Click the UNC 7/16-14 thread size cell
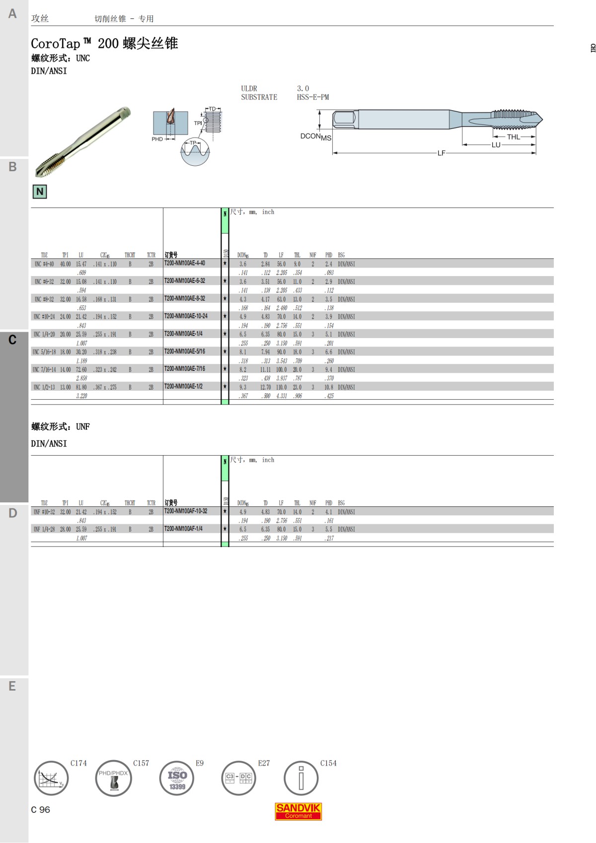Viewport: 596px width, 843px height. click(x=44, y=370)
